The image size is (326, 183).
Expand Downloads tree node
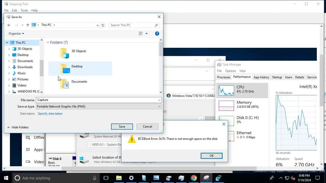[x=9, y=67]
